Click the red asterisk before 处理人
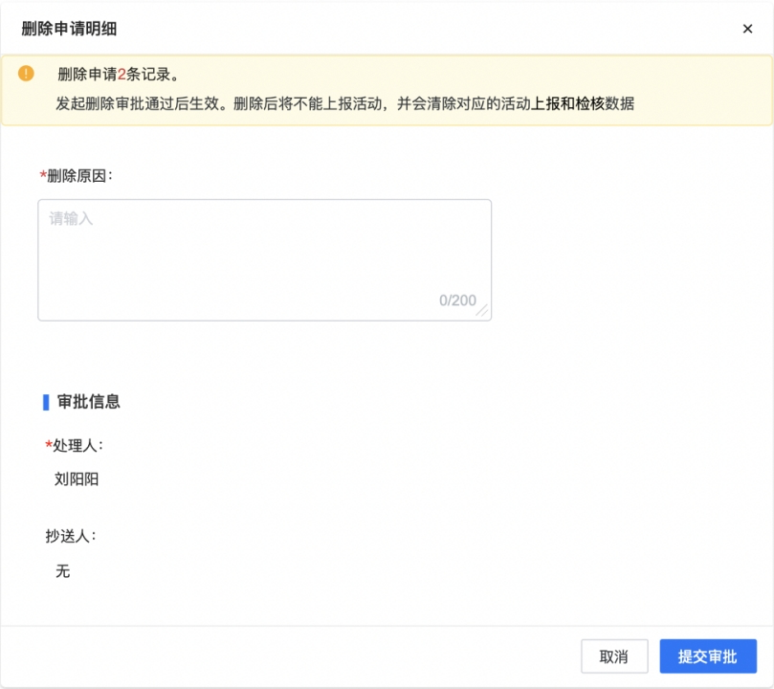 point(49,445)
